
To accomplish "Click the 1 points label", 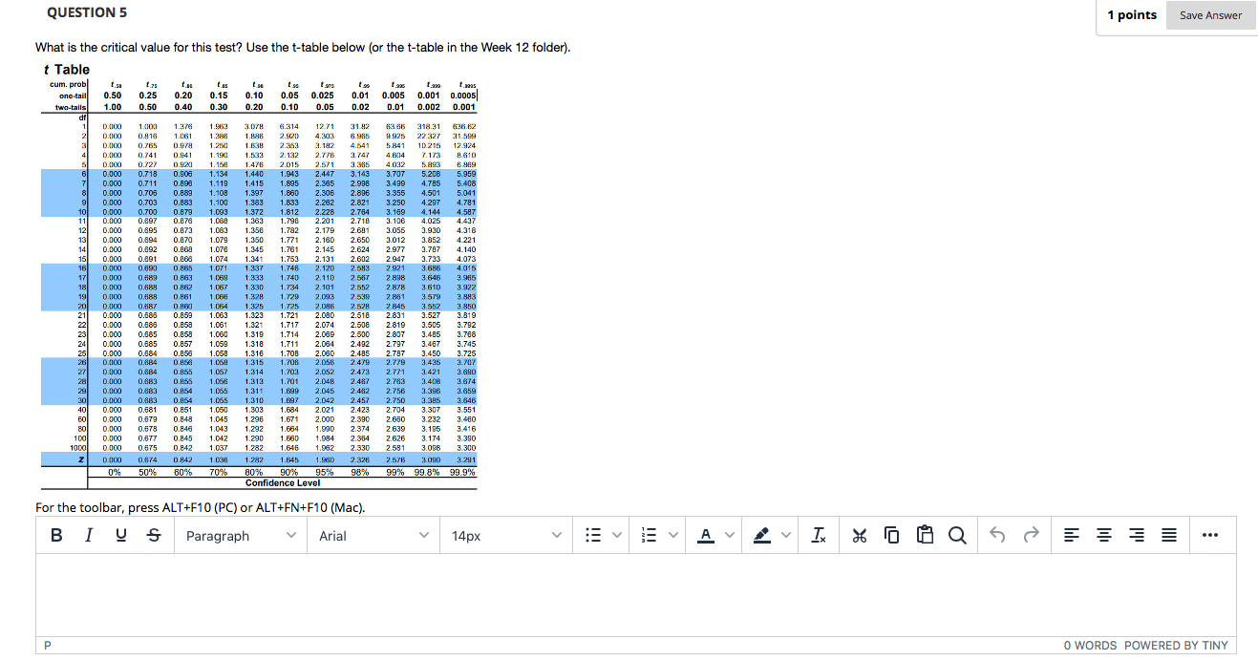I will click(1132, 15).
